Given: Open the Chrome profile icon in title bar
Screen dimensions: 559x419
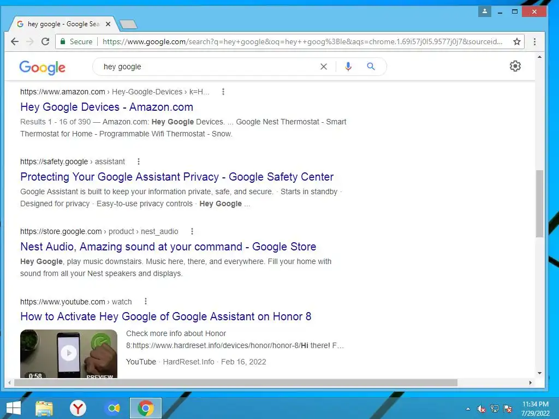Looking at the screenshot, I should click(485, 11).
